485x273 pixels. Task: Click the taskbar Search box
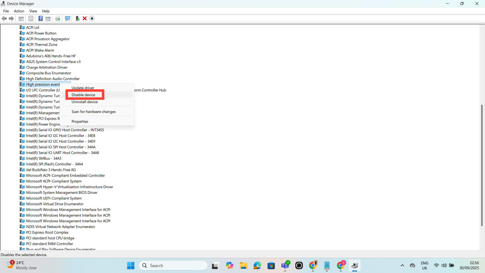(x=173, y=266)
